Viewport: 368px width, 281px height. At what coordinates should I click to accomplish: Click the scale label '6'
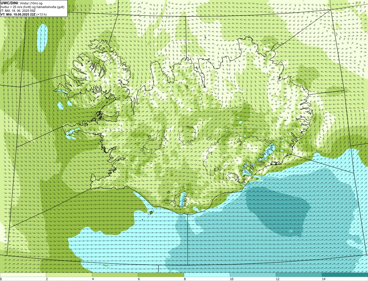click(139, 279)
